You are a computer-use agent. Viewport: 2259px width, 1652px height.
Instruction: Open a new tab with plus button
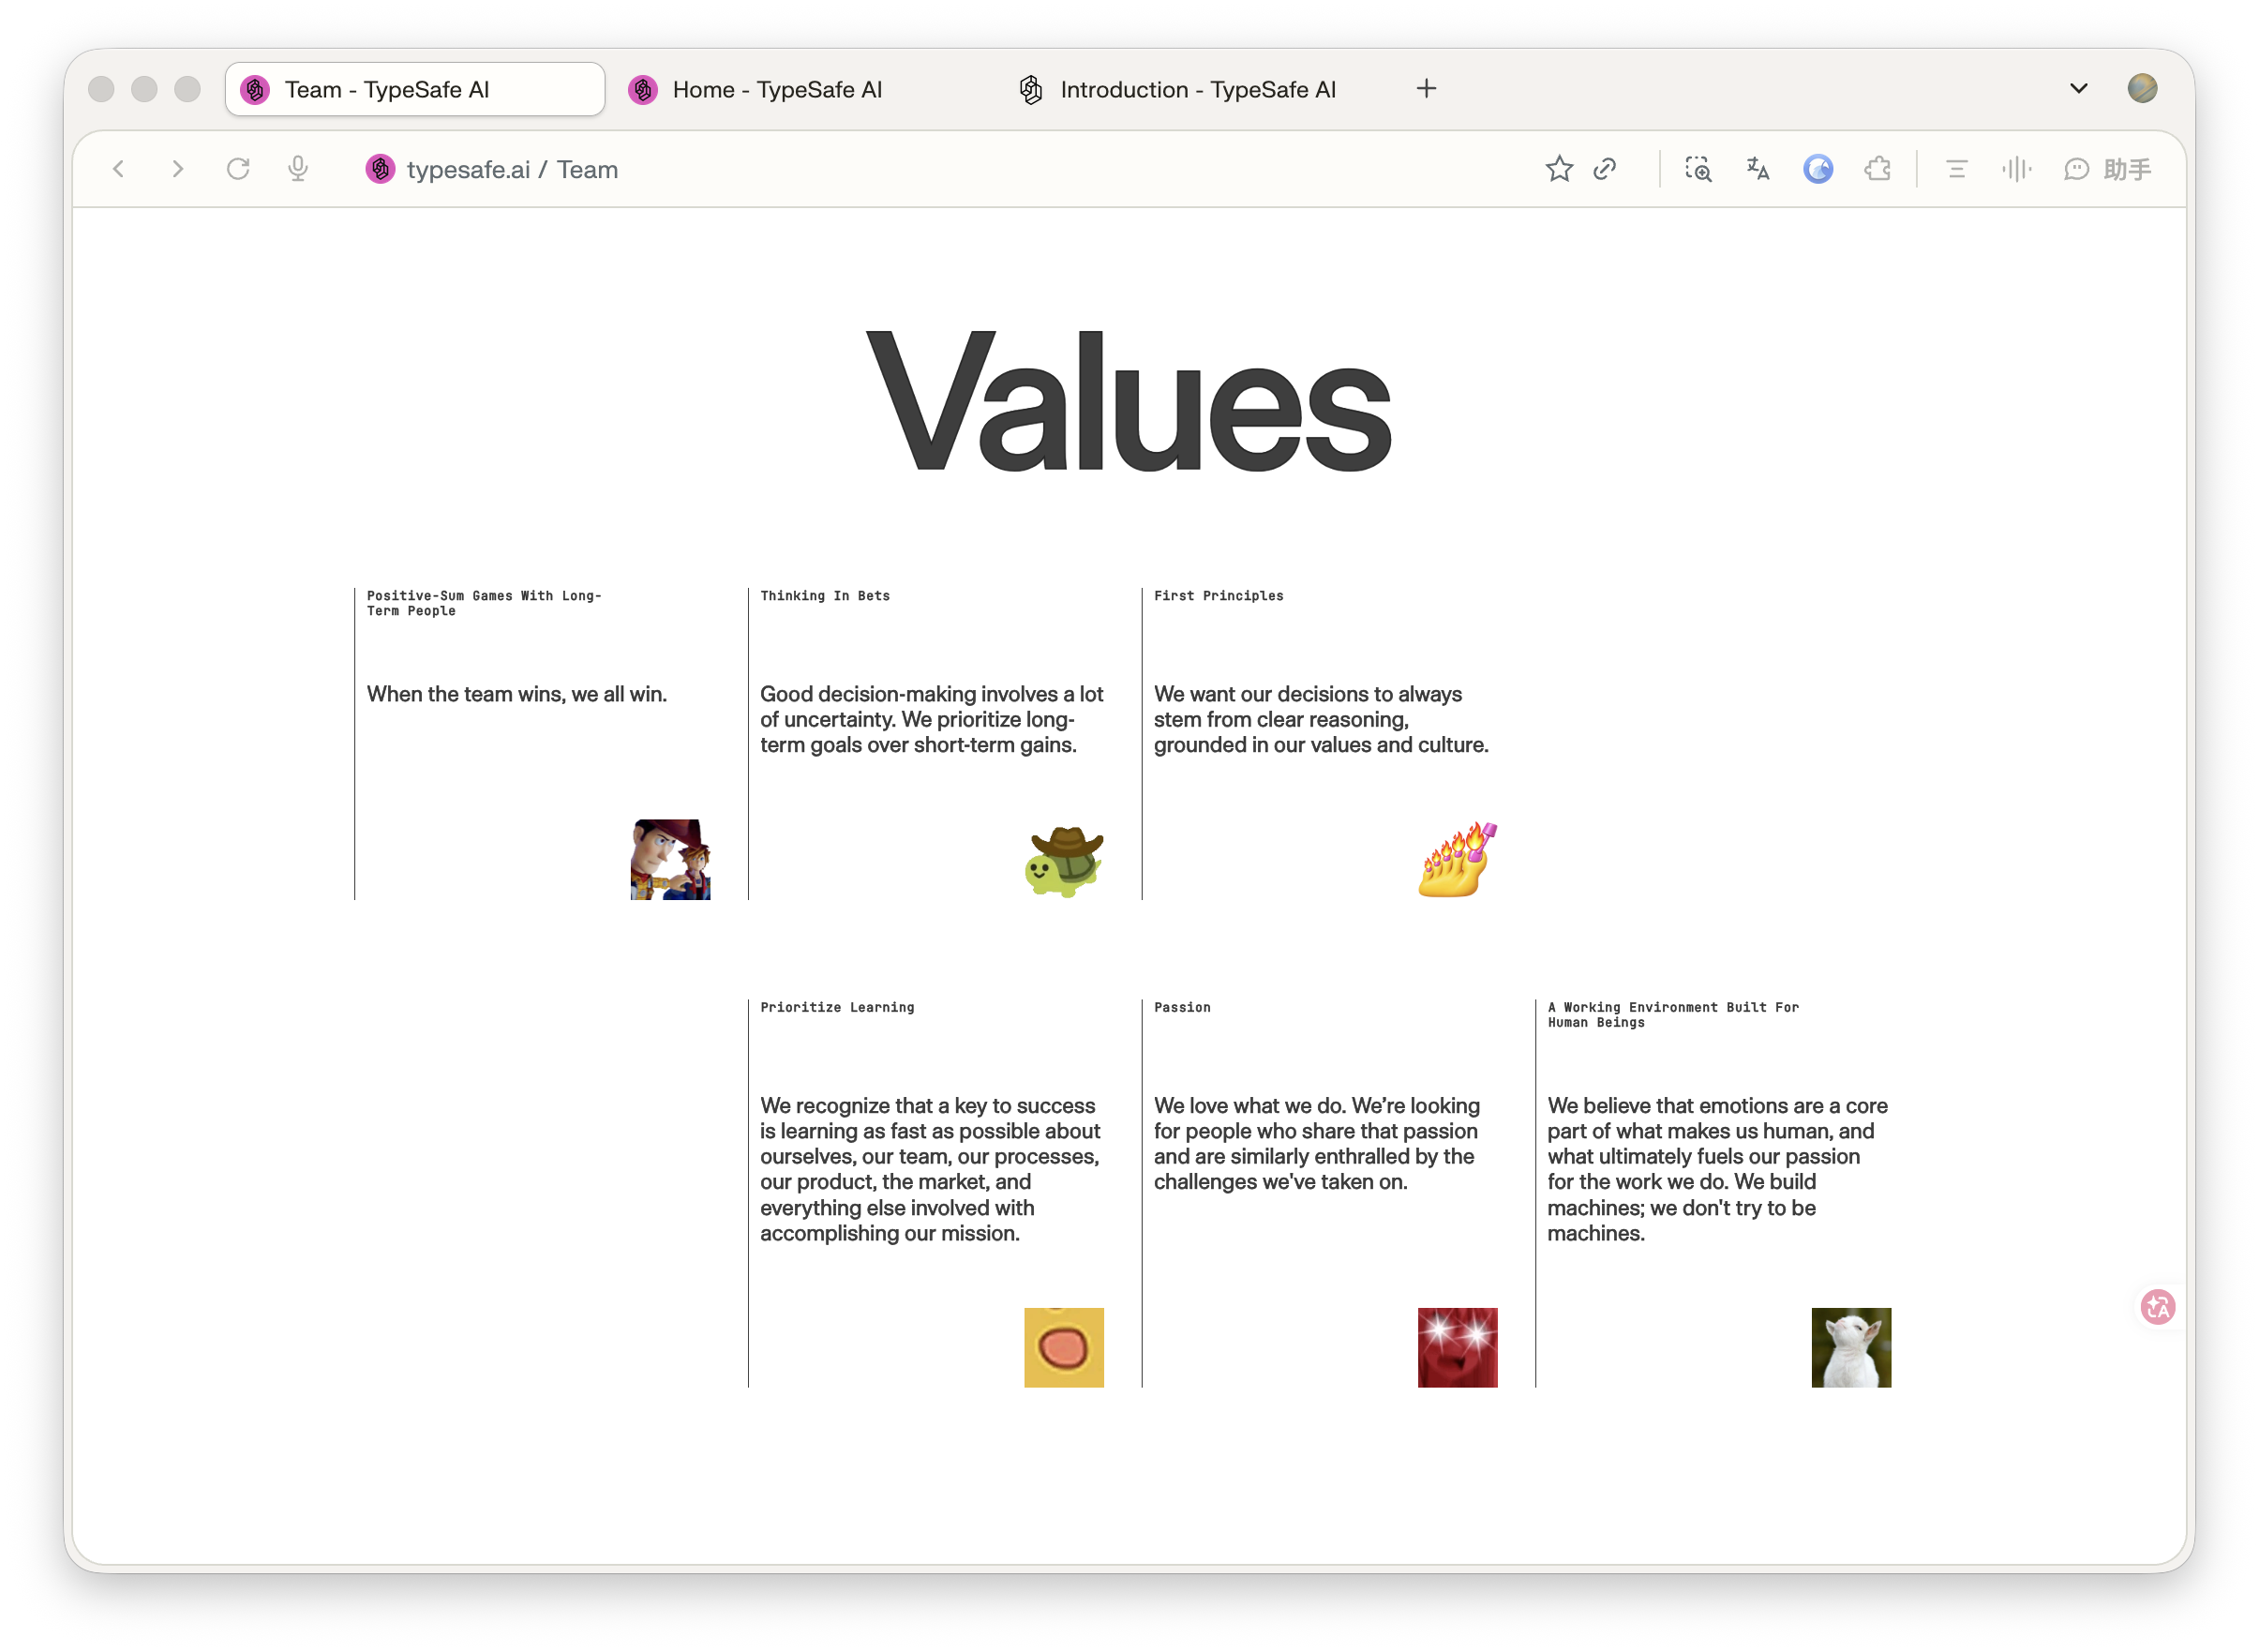click(1427, 89)
